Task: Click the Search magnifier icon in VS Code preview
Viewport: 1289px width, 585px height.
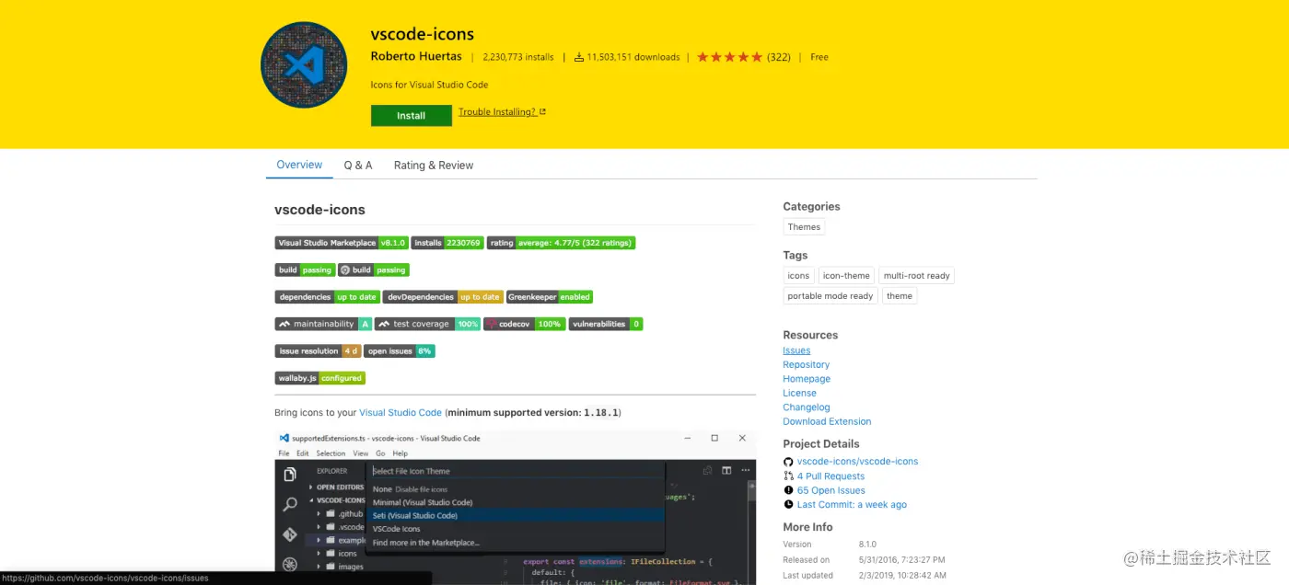Action: tap(290, 504)
